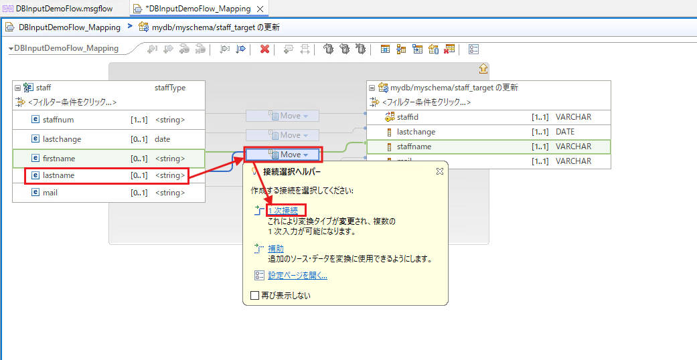Collapse the staff source tree
This screenshot has width=697, height=360.
click(x=18, y=88)
